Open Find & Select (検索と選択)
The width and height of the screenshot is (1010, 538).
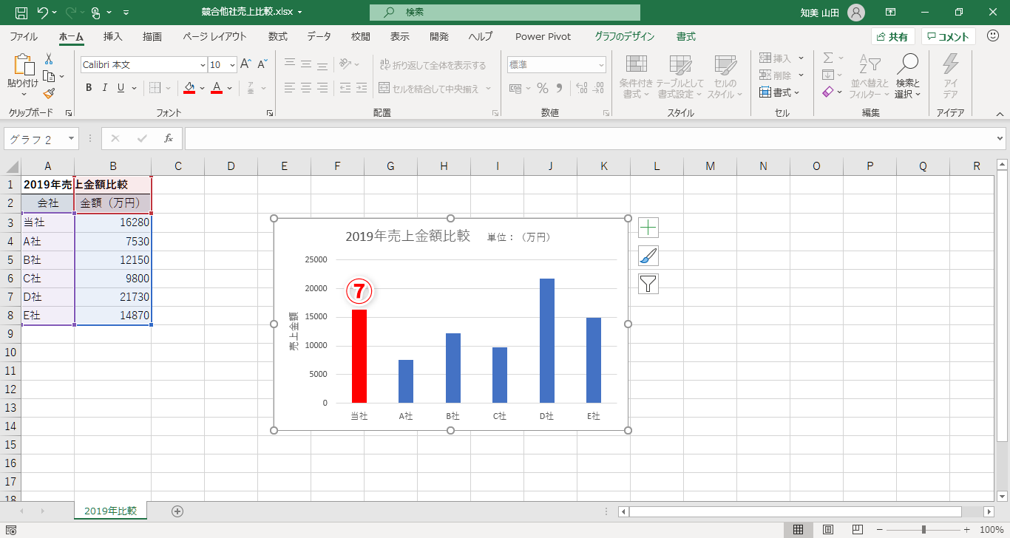pyautogui.click(x=908, y=76)
